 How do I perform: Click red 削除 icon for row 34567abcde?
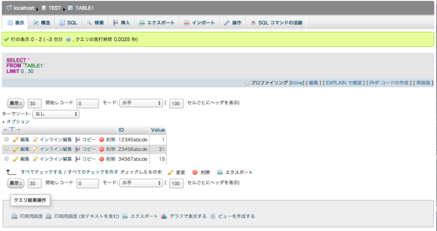102,159
